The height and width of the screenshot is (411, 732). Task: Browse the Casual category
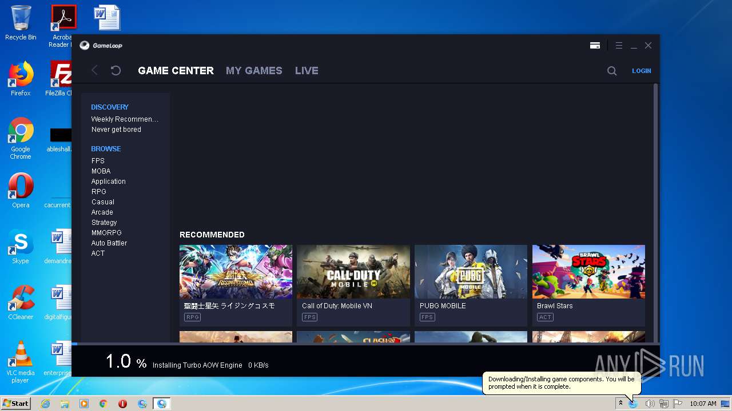102,202
